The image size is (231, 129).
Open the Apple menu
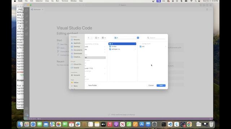(15, 1)
